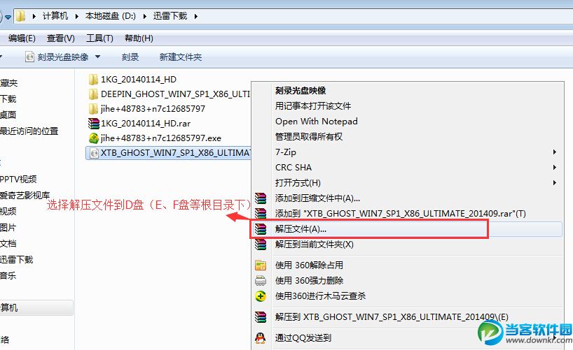Expand the 打开方式(H) submenu arrow

click(x=554, y=182)
